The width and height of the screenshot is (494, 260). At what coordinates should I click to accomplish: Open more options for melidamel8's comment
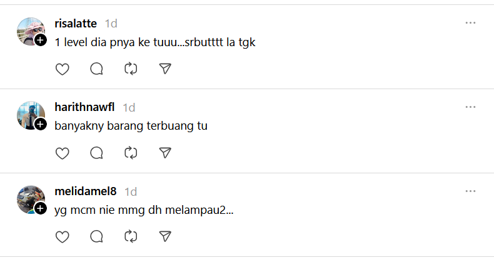470,190
